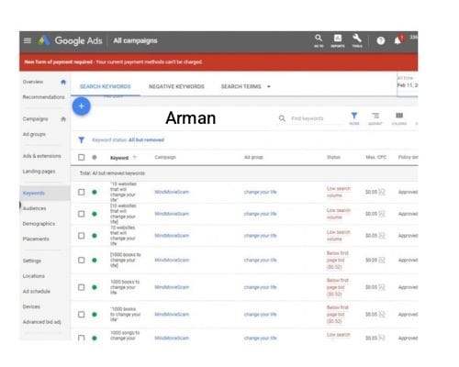Image resolution: width=459 pixels, height=367 pixels.
Task: Click the blue plus add keyword button
Action: coord(82,106)
